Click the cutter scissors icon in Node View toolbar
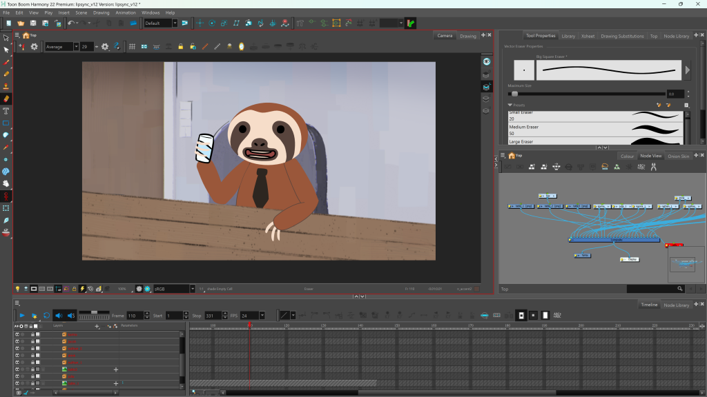Viewport: 707px width, 397px height. [653, 167]
